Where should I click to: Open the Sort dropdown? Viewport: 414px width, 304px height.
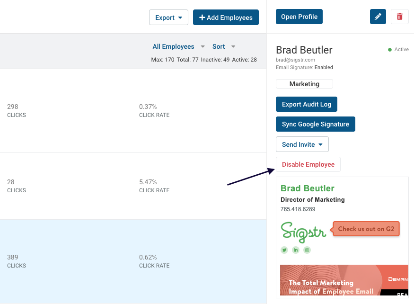[224, 46]
